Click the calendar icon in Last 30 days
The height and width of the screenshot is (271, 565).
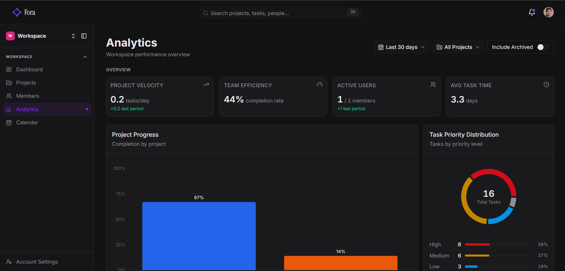pyautogui.click(x=381, y=47)
